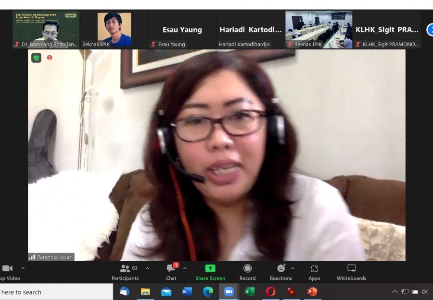
Task: Switch to Excel on the taskbar
Action: [250, 291]
